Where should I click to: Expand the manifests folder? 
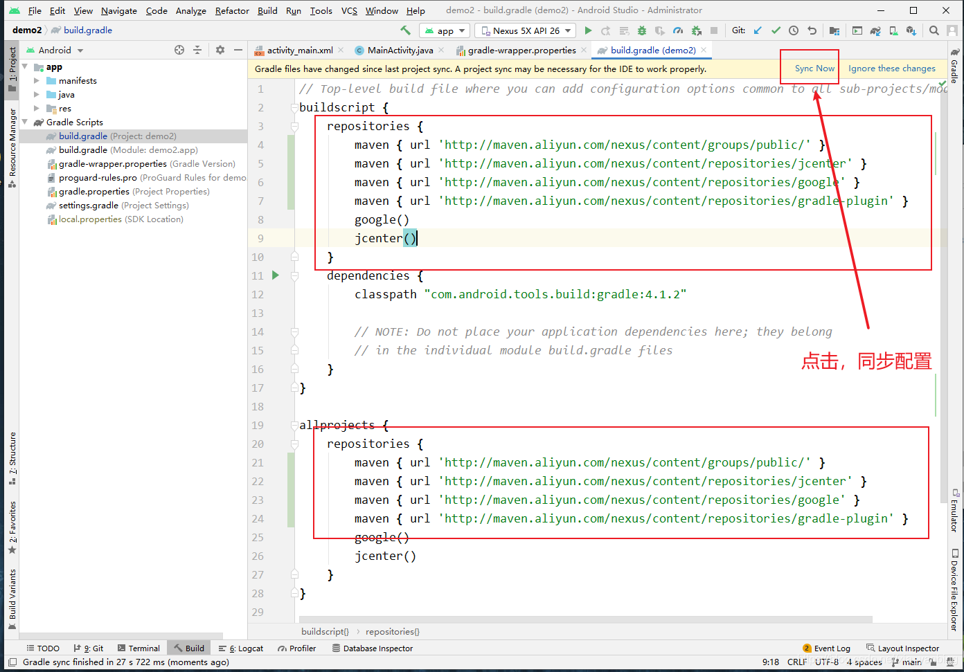point(37,80)
